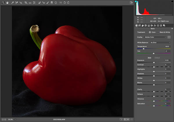Viewport: 174px width, 122px height.
Task: Click the Blacks slider handle
Action: pos(154,85)
